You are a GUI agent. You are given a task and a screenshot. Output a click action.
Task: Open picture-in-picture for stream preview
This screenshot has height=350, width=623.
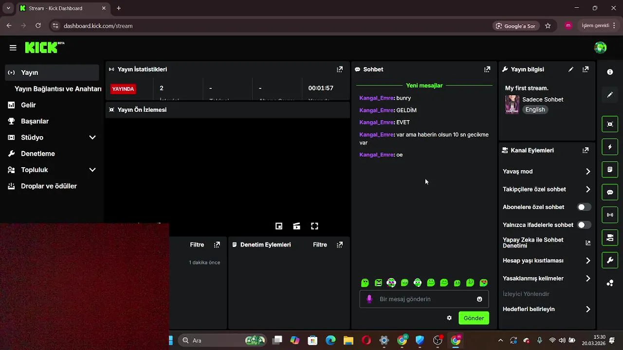coord(279,226)
